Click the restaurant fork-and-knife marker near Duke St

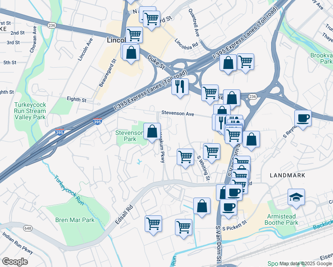pos(180,86)
